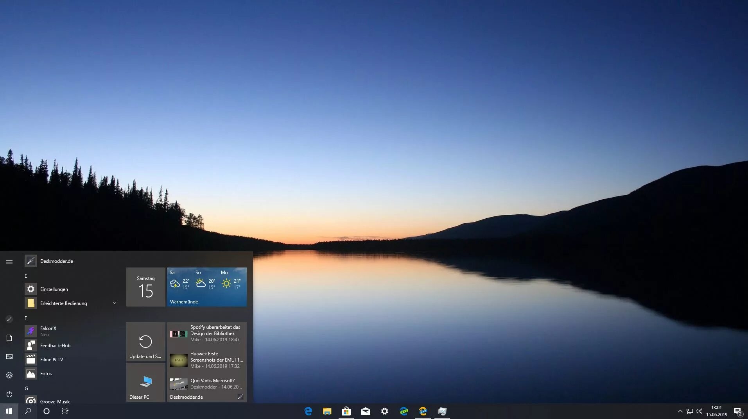Viewport: 748px width, 419px height.
Task: Launch Edge Dev from the taskbar
Action: (404, 411)
